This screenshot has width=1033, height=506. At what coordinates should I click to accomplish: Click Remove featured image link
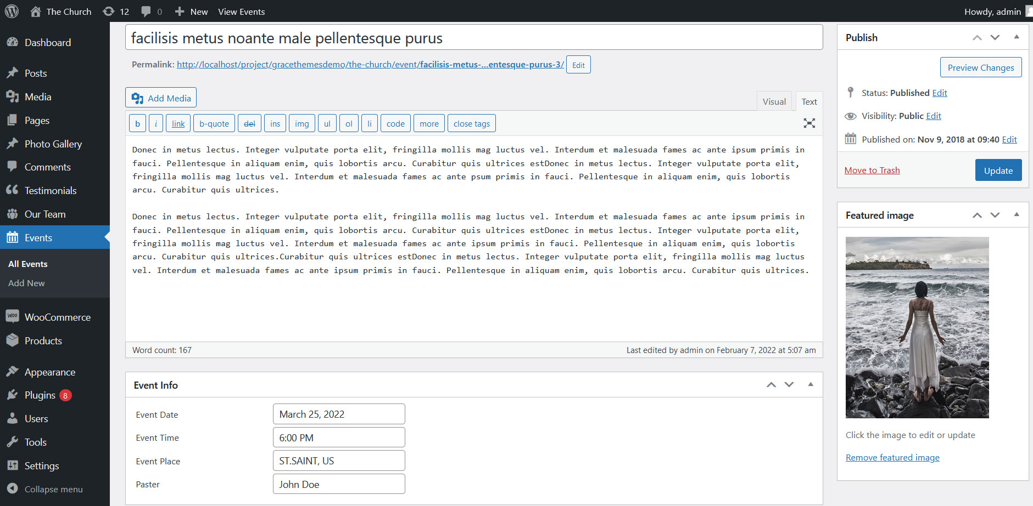coord(892,457)
